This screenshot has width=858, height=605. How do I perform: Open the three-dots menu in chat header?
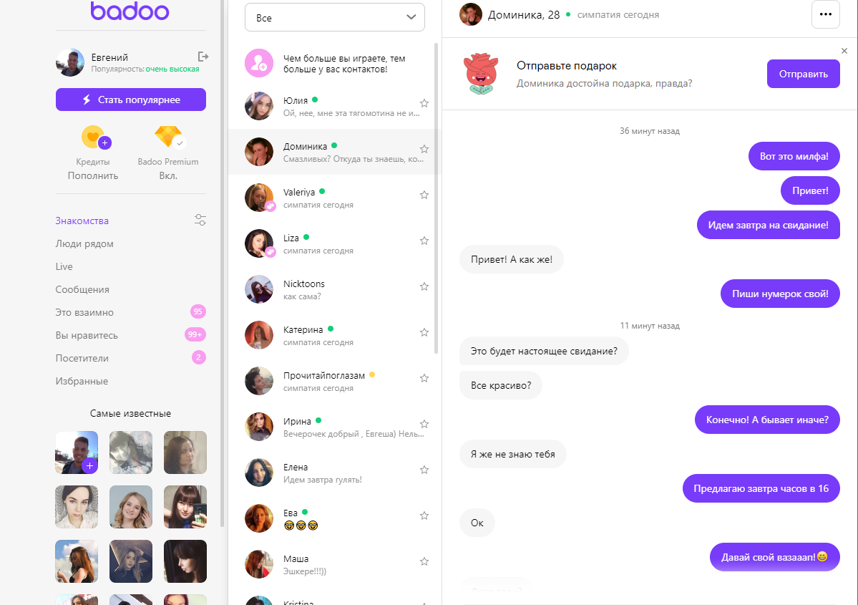(x=825, y=15)
